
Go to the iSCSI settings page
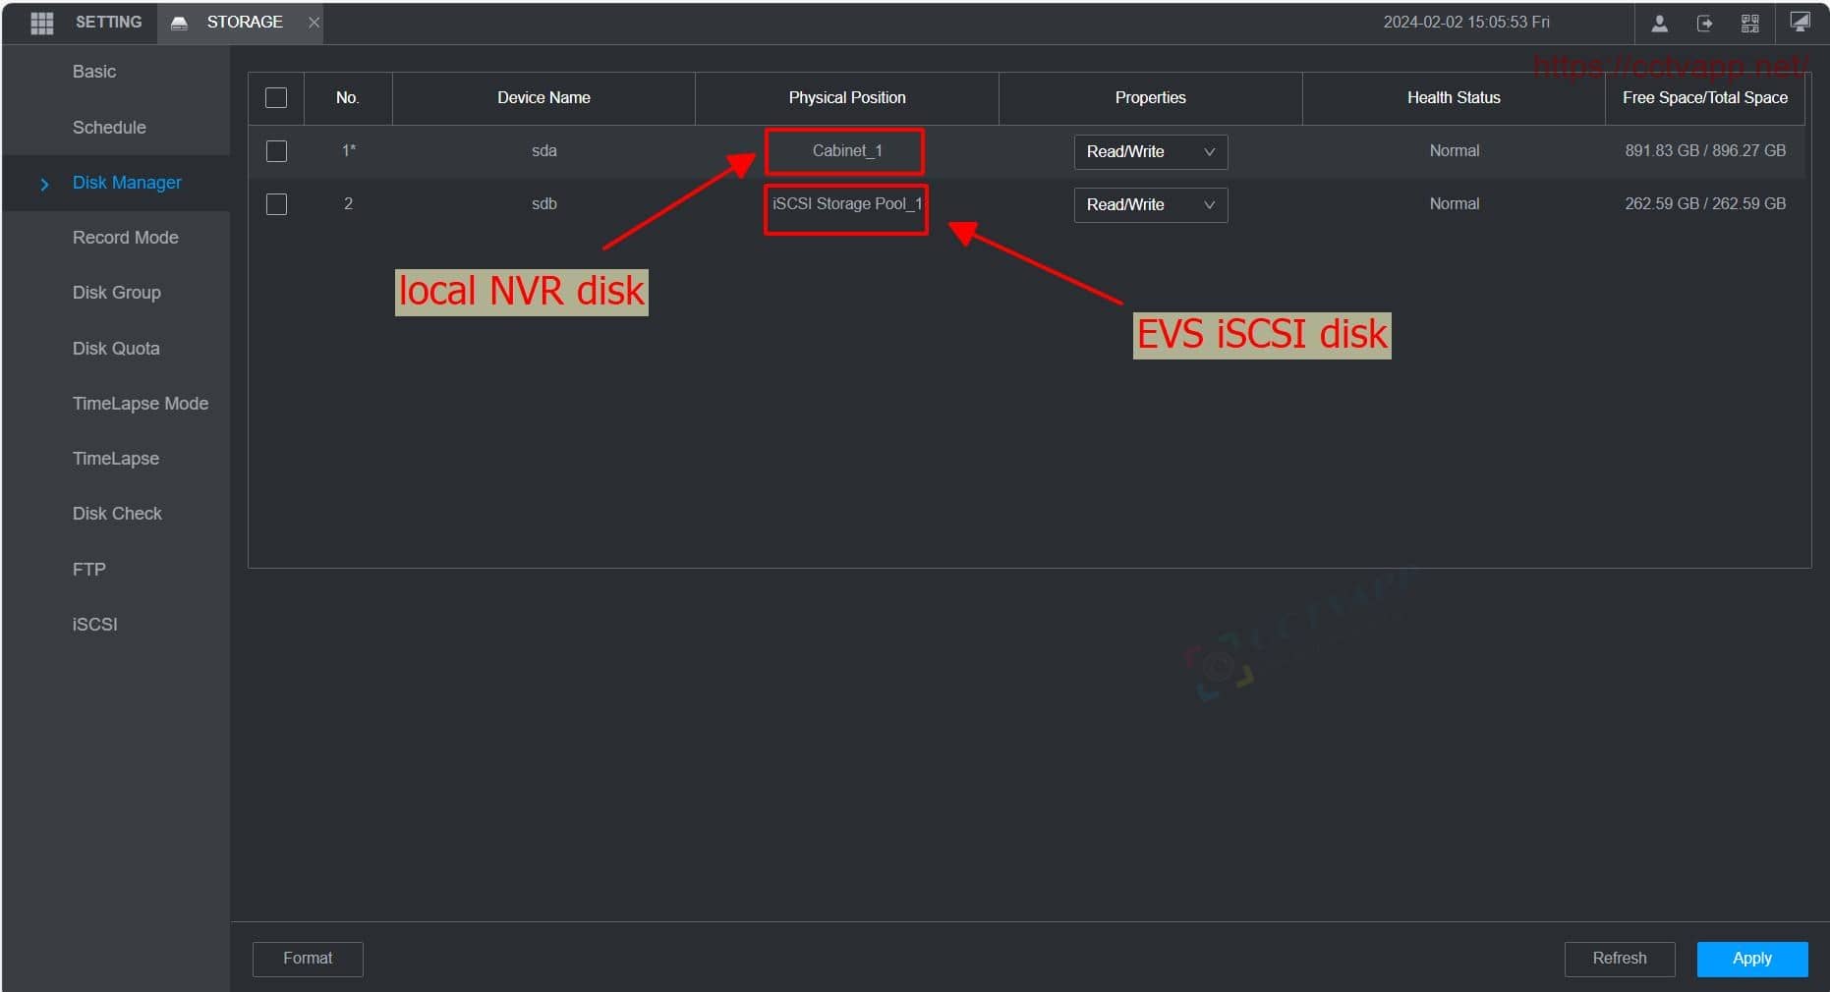(94, 625)
